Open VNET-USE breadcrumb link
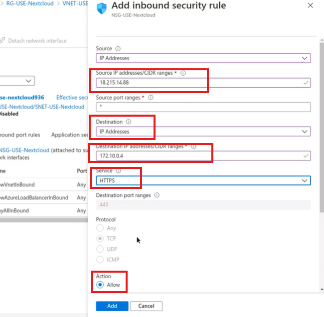The width and height of the screenshot is (324, 317). tap(75, 3)
